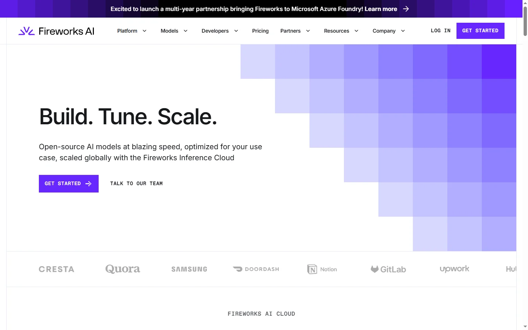Open the Pricing page
The image size is (528, 330).
pyautogui.click(x=260, y=31)
